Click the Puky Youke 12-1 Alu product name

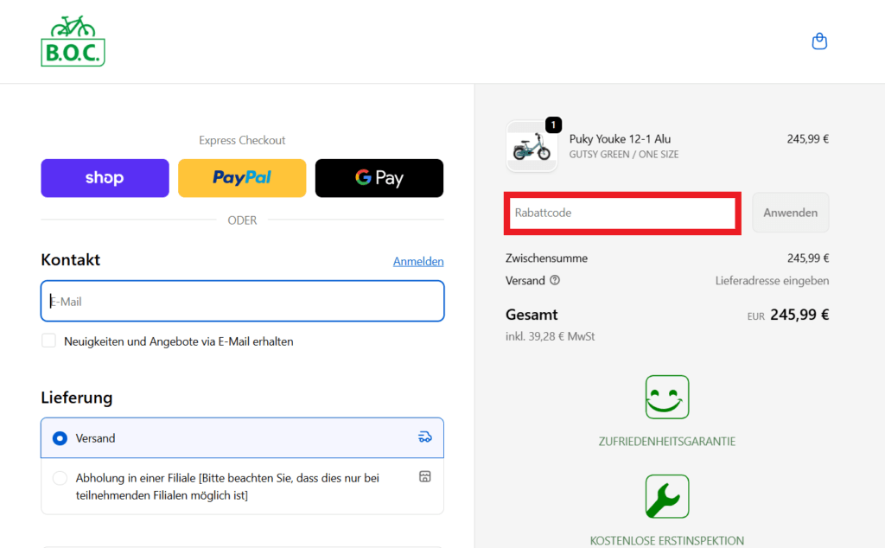coord(620,139)
